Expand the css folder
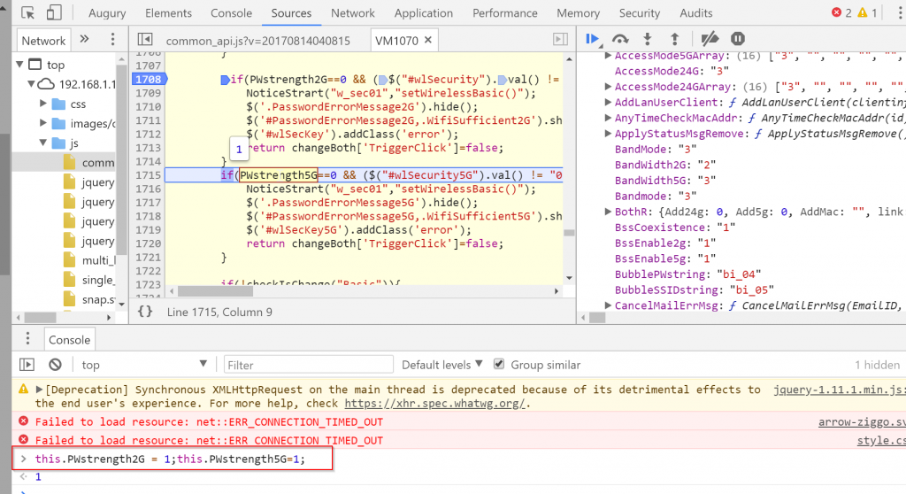The image size is (906, 494). 43,104
